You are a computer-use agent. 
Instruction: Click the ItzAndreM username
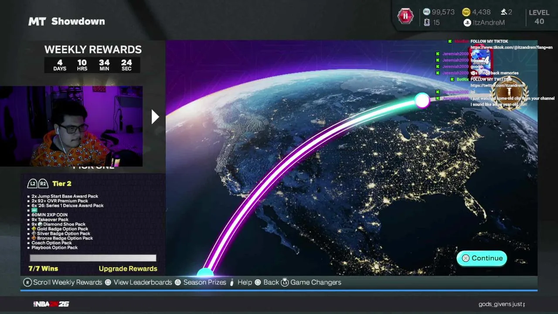tap(489, 23)
